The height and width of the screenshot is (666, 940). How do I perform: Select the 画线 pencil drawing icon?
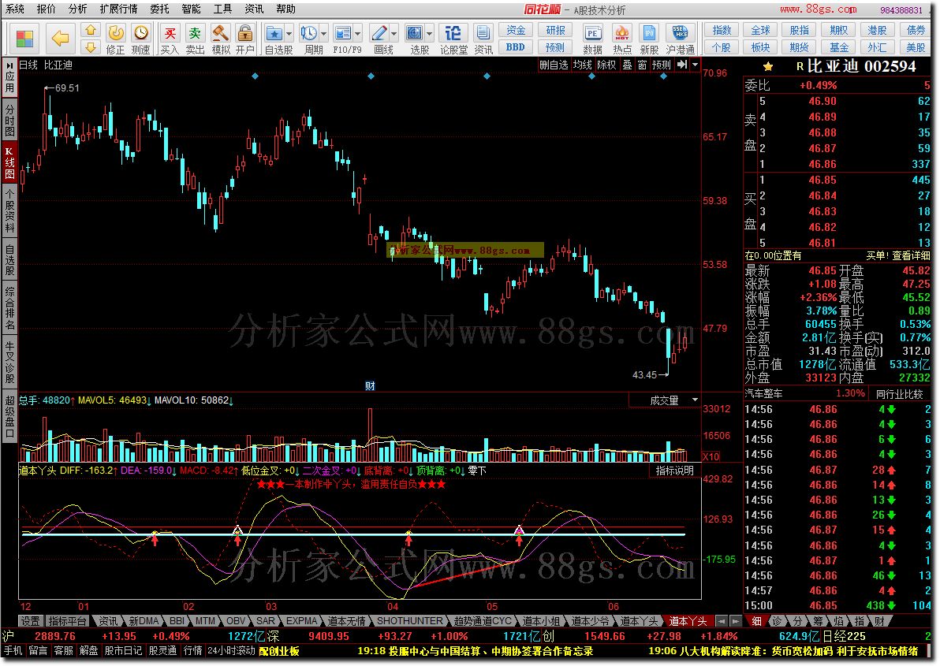coord(379,33)
